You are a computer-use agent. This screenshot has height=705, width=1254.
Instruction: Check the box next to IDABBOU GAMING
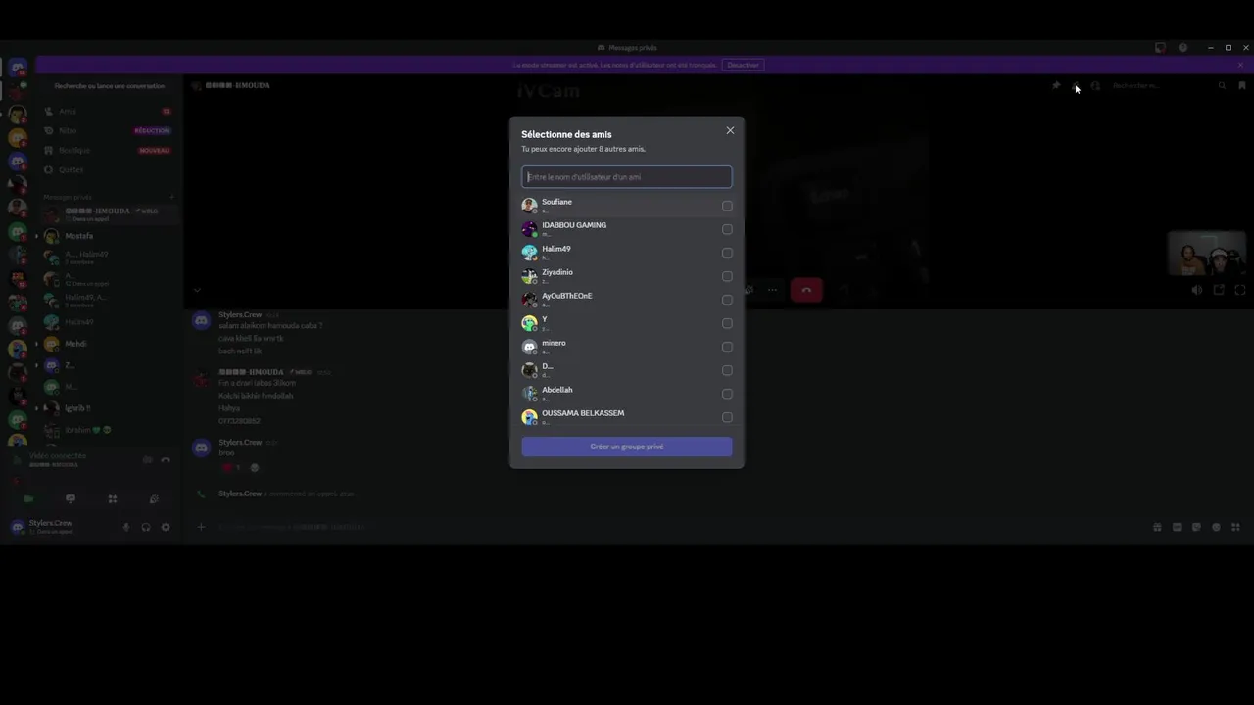point(727,229)
